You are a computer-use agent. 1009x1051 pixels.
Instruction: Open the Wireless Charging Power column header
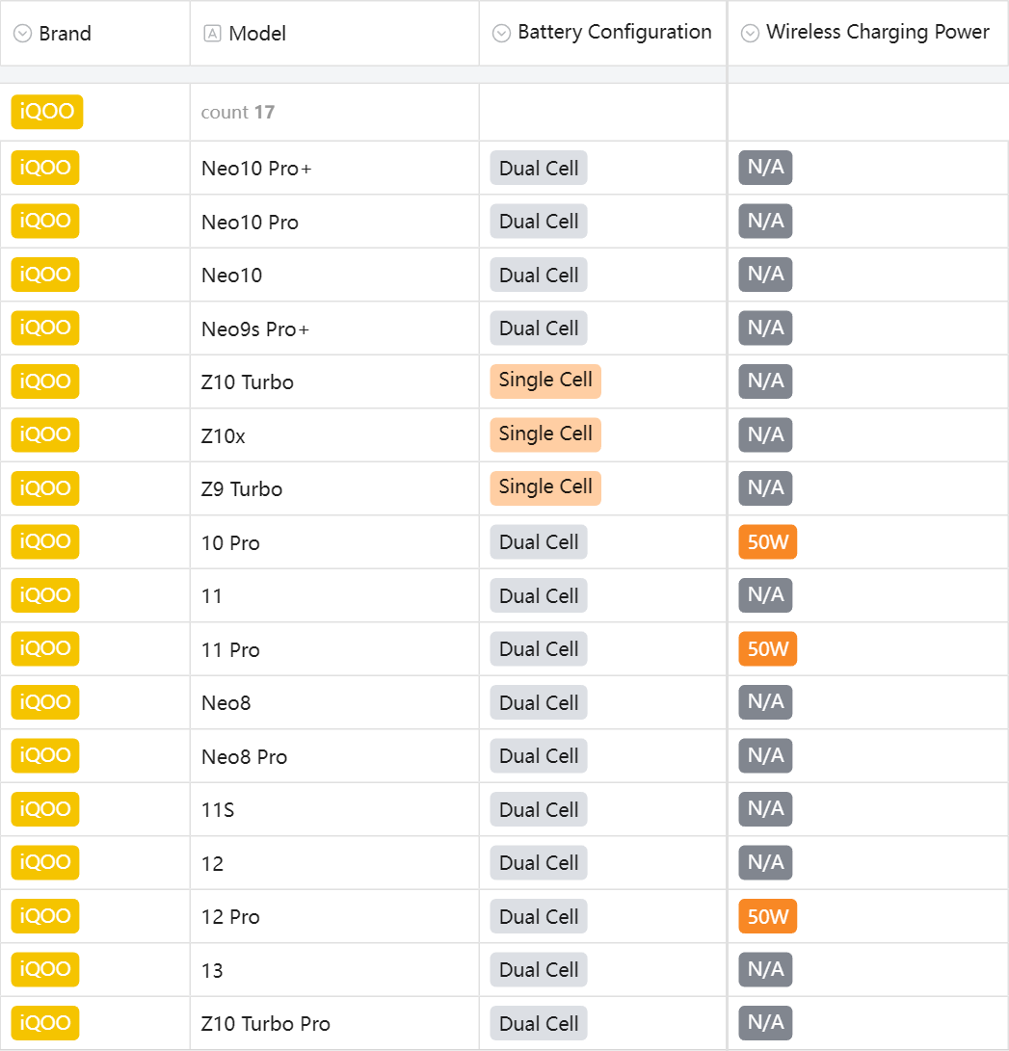tap(868, 34)
